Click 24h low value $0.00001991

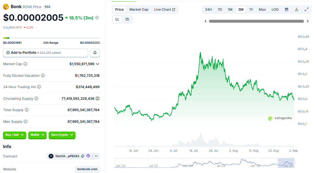click(12, 42)
